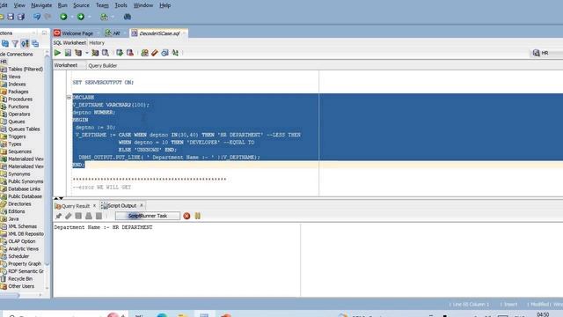This screenshot has width=563, height=317.
Task: Click the SQL History icon in worksheet toolbar
Action: [165, 53]
